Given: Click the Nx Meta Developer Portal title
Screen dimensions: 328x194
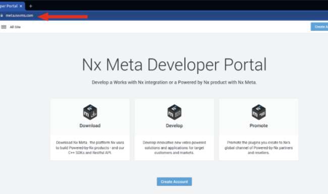Looking at the screenshot, I should coord(174,64).
